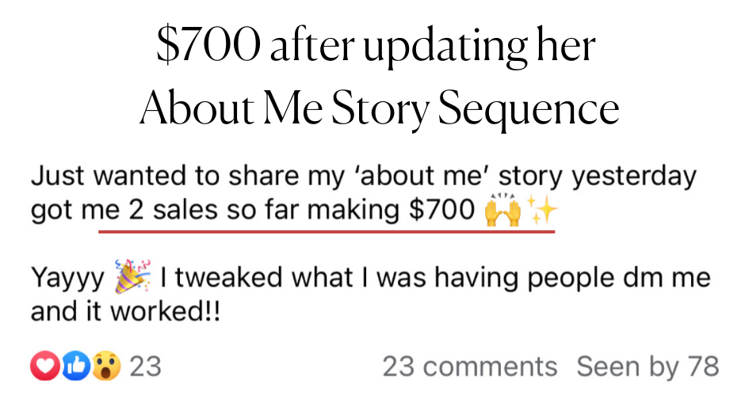This screenshot has height=406, width=749.
Task: View the Seen by 78 list
Action: pos(648,367)
